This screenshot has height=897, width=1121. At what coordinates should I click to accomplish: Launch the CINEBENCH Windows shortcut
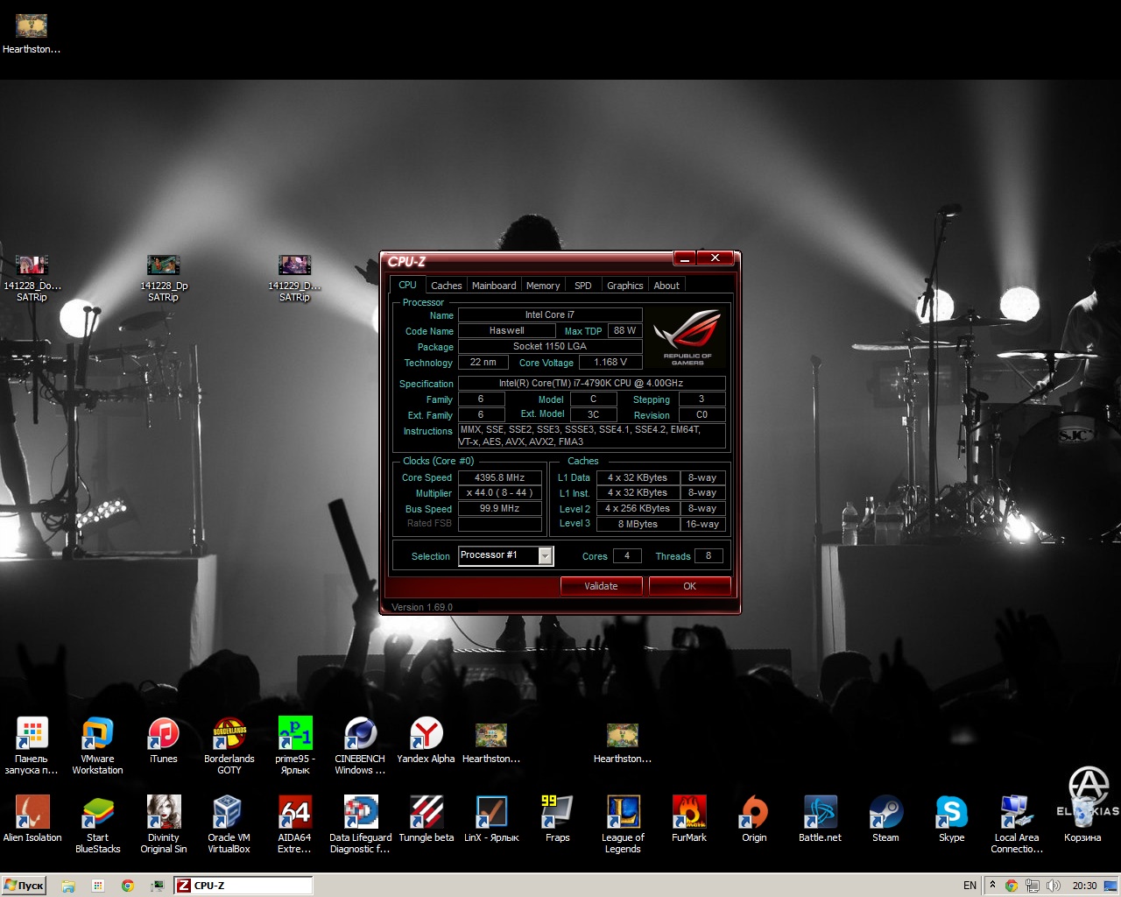click(360, 745)
